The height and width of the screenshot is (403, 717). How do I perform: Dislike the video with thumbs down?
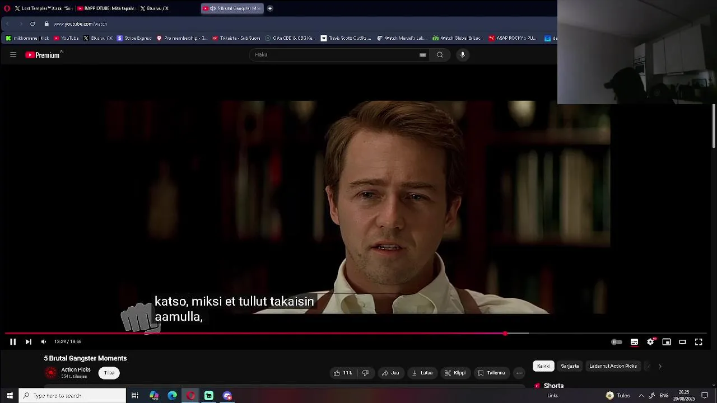365,373
